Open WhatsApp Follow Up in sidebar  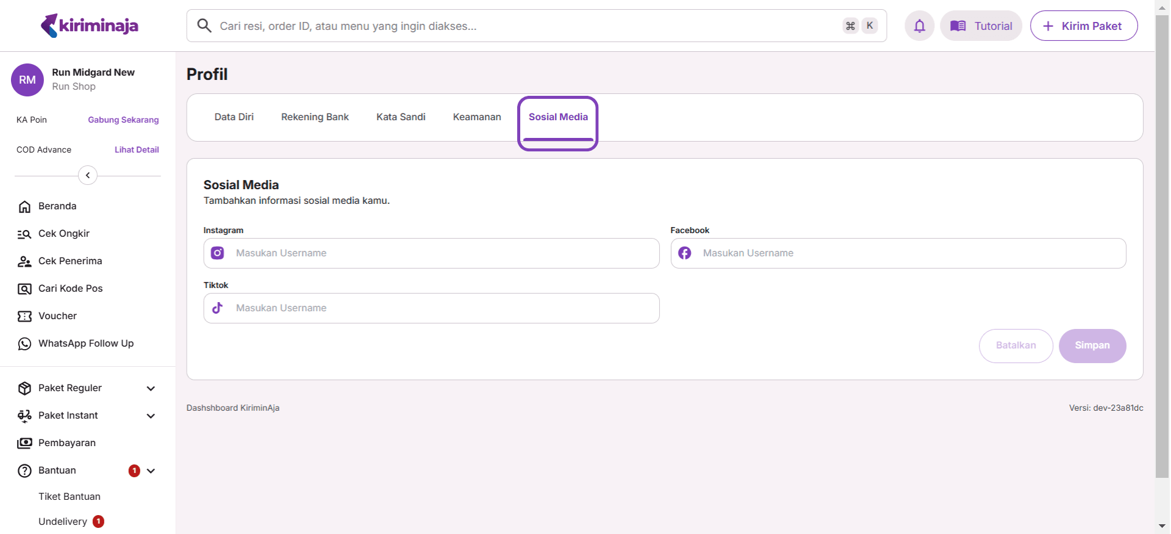pos(85,344)
